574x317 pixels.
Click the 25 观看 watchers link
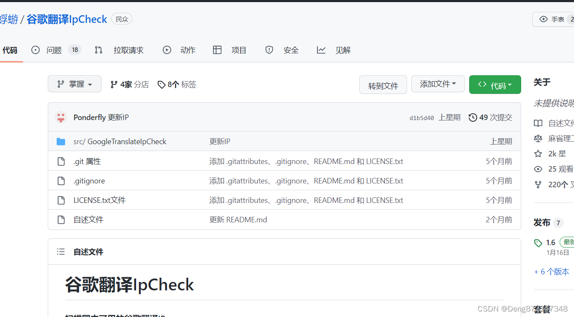(x=561, y=169)
